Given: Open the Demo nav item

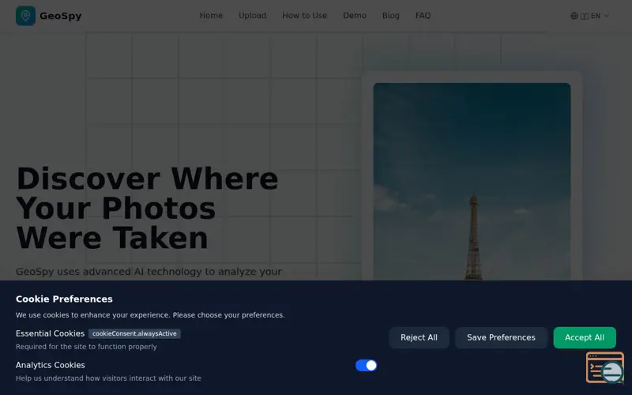Looking at the screenshot, I should [x=354, y=16].
